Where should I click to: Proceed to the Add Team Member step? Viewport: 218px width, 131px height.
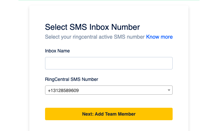tap(109, 114)
